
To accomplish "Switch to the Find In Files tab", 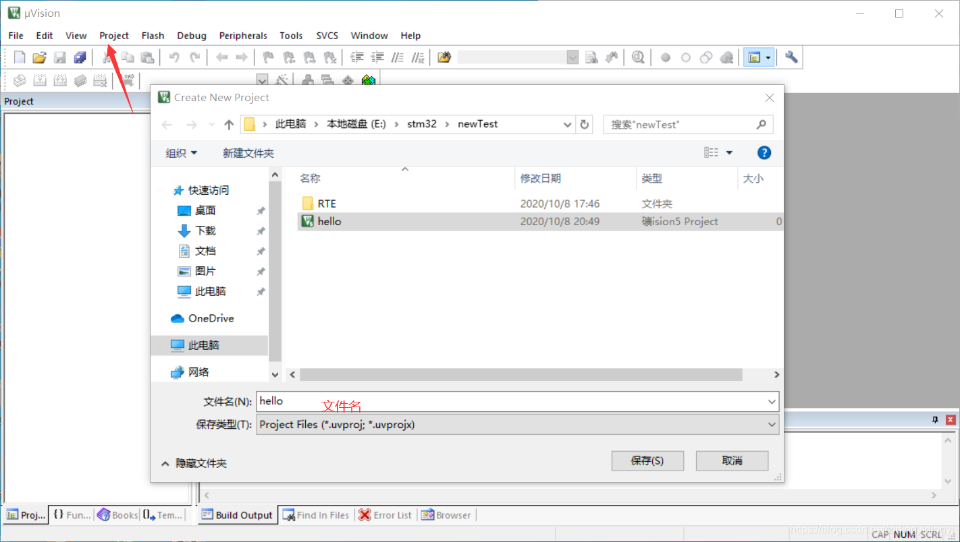I will click(316, 515).
